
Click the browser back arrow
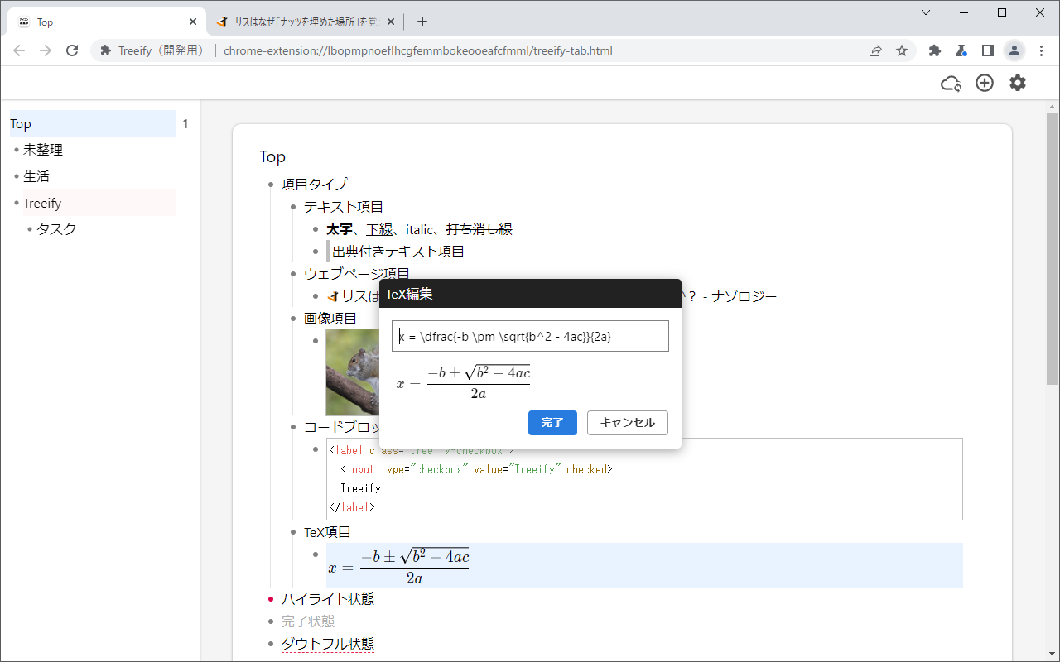(x=19, y=50)
